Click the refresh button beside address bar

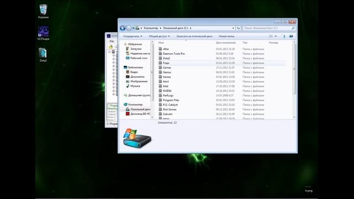pyautogui.click(x=238, y=28)
